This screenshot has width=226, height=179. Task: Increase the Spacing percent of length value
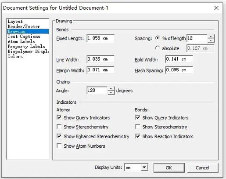[211, 37]
